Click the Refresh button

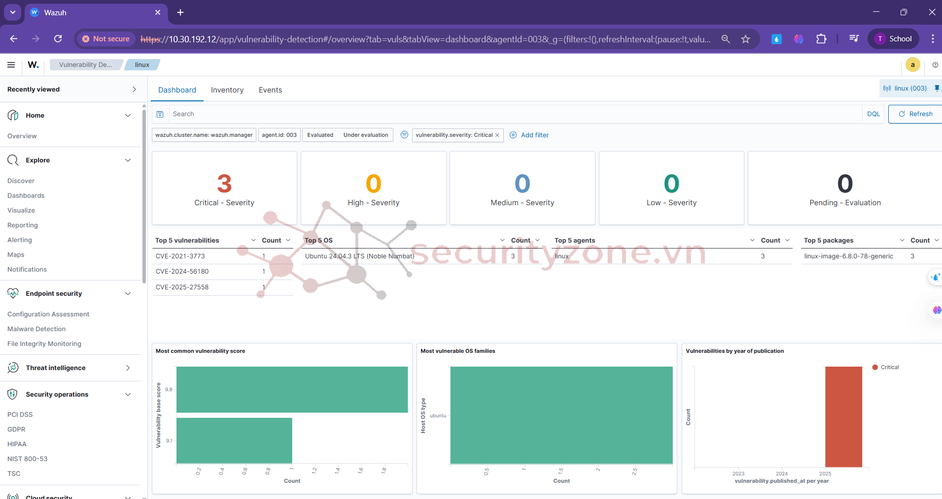click(915, 114)
